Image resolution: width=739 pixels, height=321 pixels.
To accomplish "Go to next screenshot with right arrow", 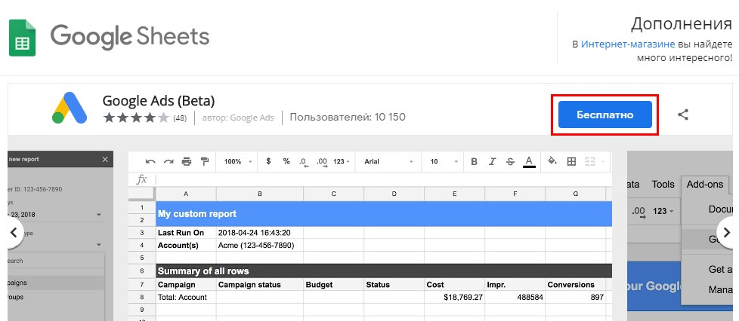I will coord(727,232).
